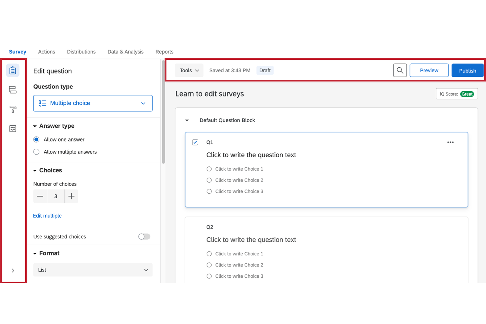Click the Multiple choice question type icon
Viewport: 486px width, 324px height.
[42, 103]
